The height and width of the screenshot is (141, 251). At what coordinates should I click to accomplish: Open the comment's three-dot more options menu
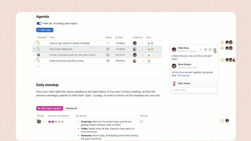pyautogui.click(x=201, y=50)
